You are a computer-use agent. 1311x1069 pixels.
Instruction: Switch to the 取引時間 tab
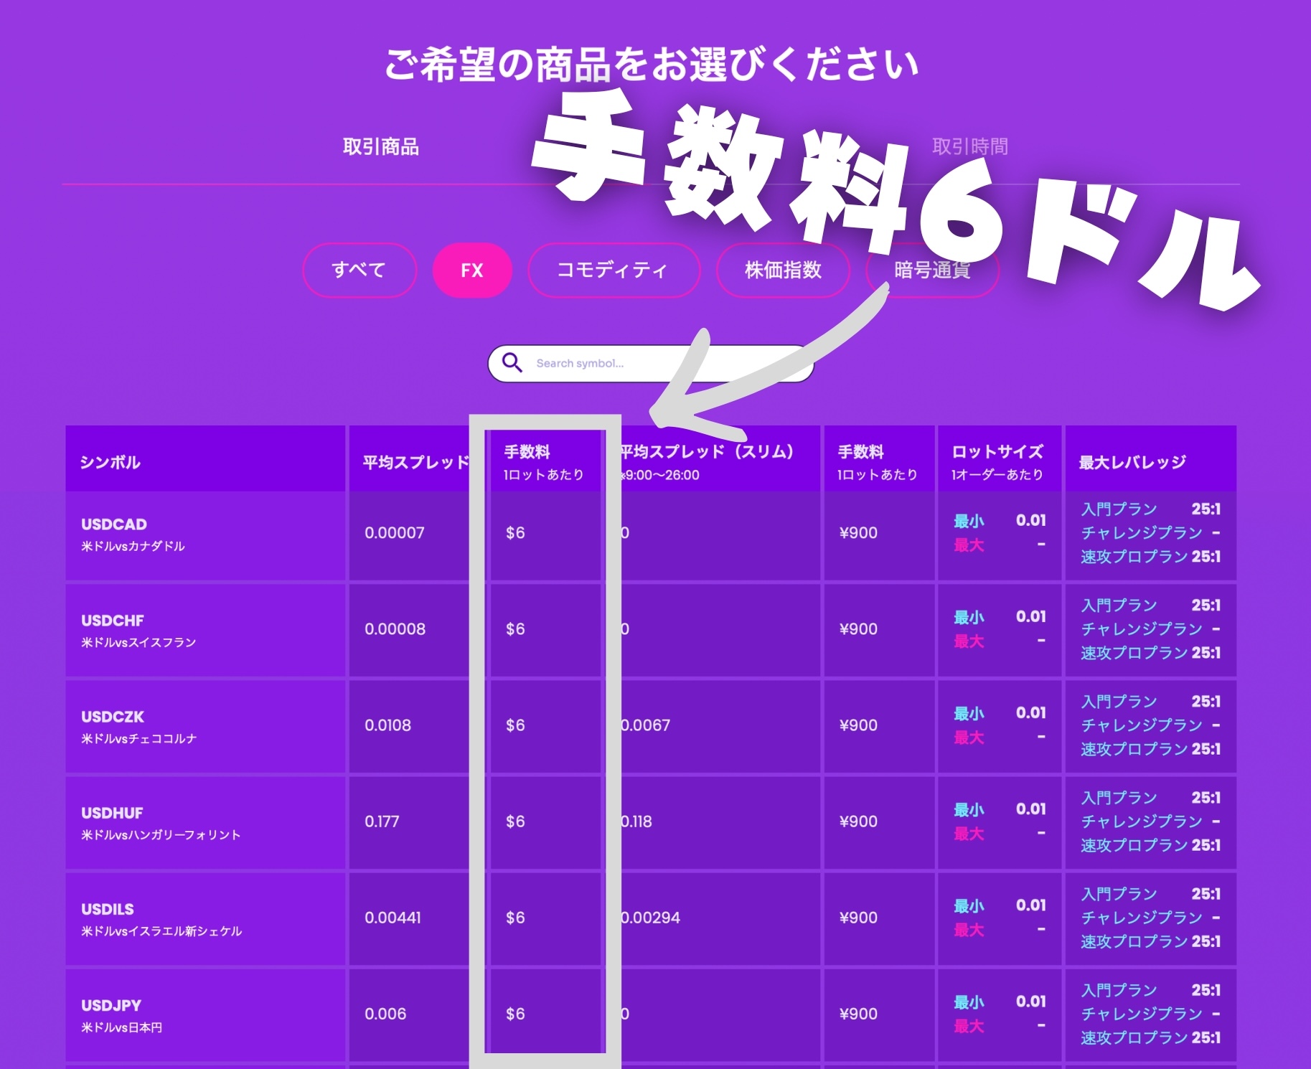[970, 147]
